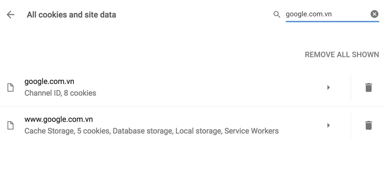Expand the google.com.vn entry arrow
The width and height of the screenshot is (385, 186).
pos(328,87)
